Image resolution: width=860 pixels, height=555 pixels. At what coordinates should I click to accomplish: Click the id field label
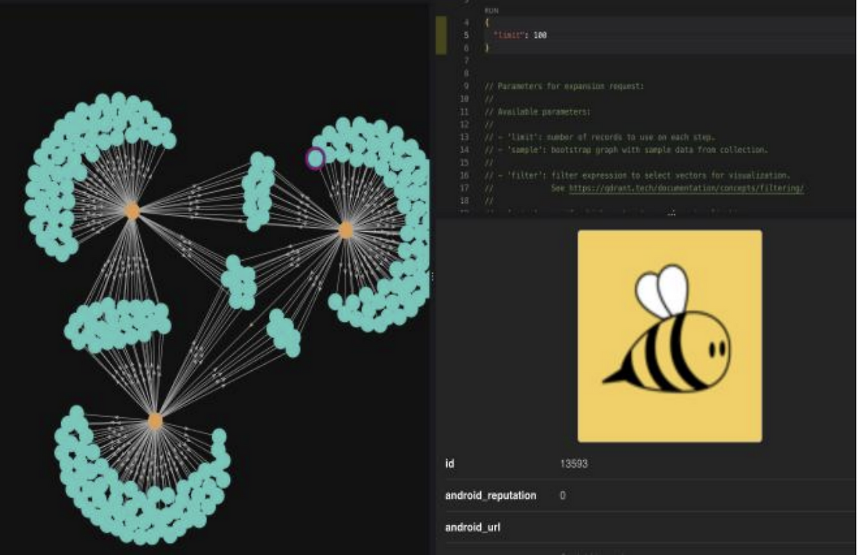449,464
